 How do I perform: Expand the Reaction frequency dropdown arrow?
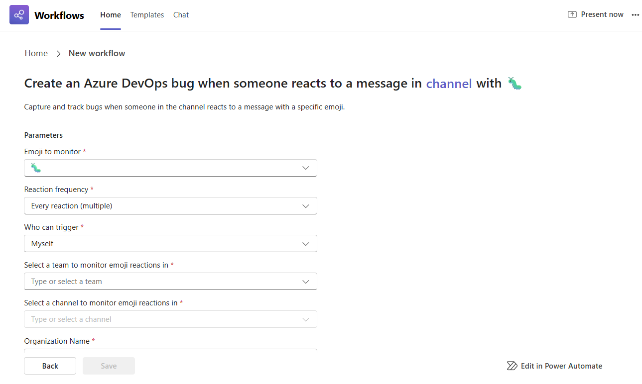tap(306, 206)
